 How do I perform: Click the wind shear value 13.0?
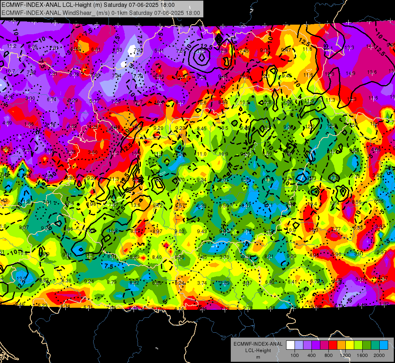click(x=21, y=279)
